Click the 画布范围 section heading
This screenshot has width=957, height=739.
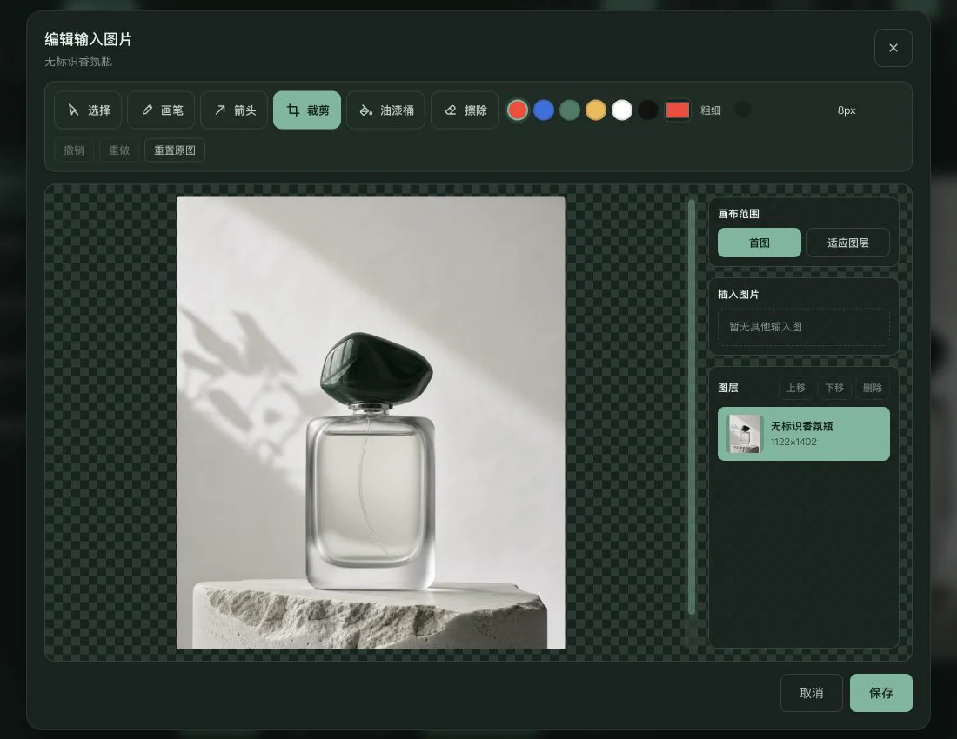739,213
